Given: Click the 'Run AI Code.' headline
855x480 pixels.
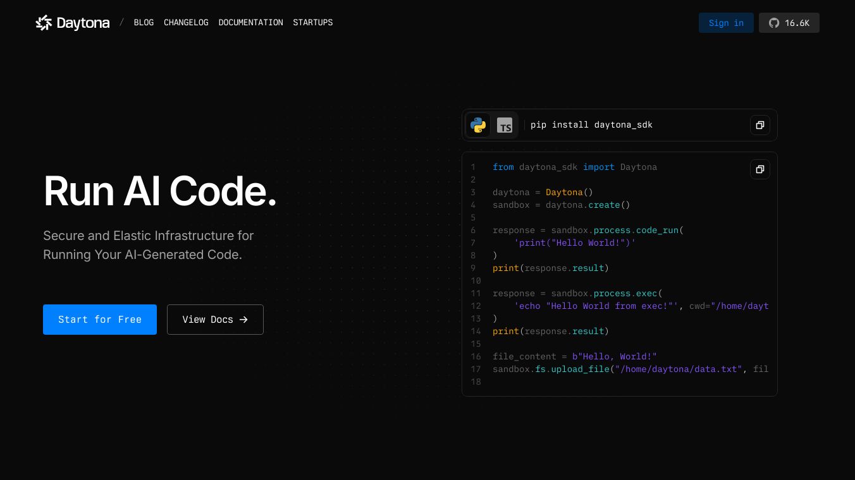Looking at the screenshot, I should (161, 191).
